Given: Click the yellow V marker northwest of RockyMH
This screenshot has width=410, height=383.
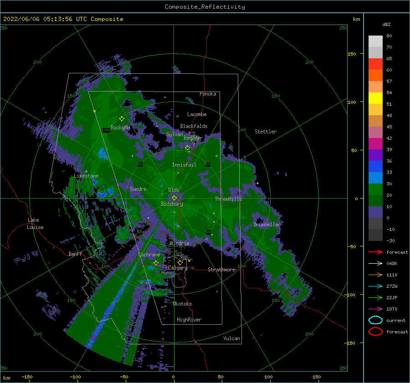Looking at the screenshot, I should (95, 111).
